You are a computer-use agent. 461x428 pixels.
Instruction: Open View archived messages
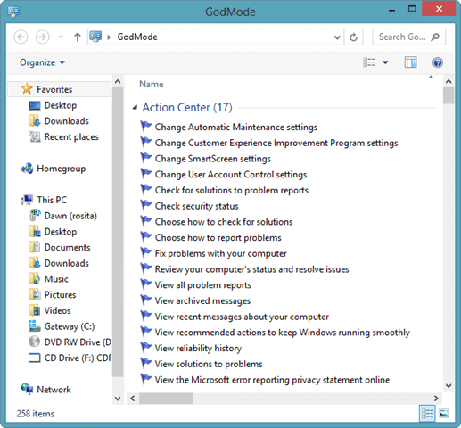(x=202, y=300)
